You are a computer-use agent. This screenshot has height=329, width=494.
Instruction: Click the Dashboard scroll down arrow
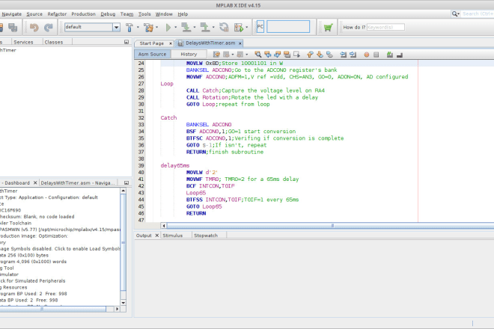(x=124, y=303)
